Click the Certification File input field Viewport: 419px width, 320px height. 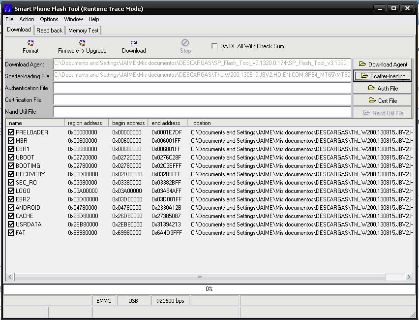[202, 100]
